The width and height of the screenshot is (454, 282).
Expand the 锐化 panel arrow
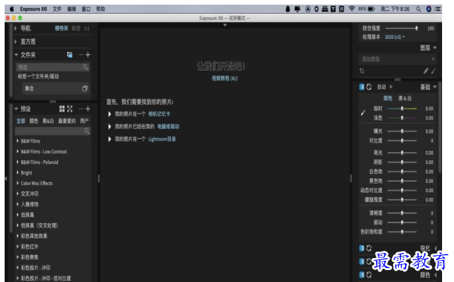[435, 248]
